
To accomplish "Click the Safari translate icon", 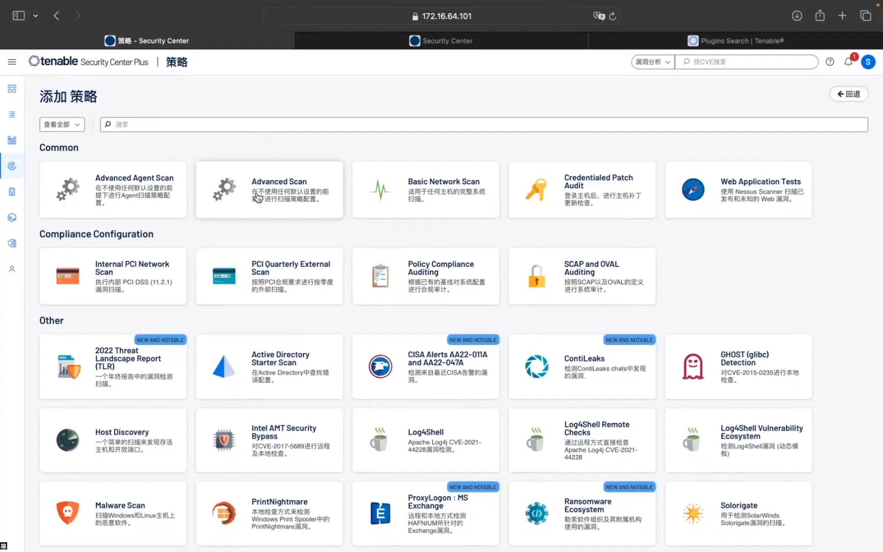I will click(599, 16).
